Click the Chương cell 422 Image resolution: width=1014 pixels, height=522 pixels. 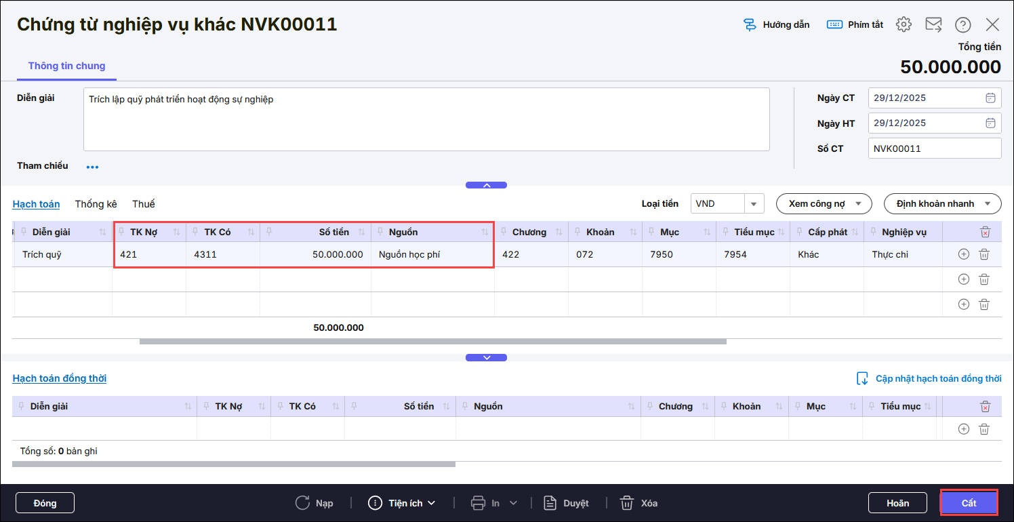coord(531,255)
